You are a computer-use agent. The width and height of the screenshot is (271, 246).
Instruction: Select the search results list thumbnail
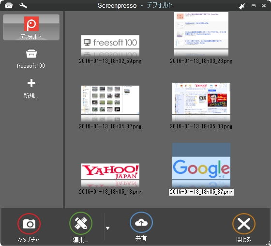201,31
